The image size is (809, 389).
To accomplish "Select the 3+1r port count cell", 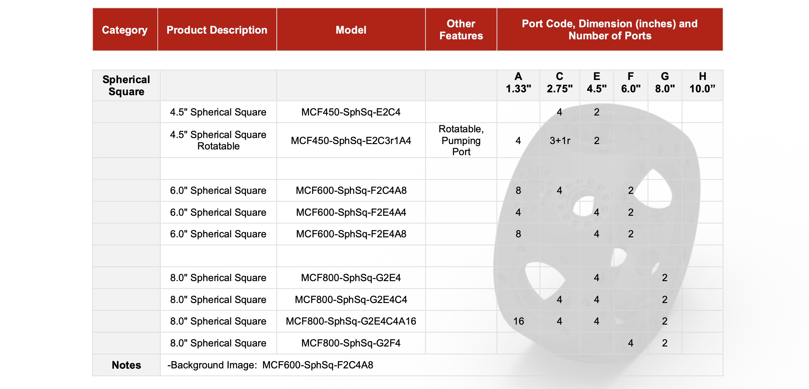I will point(560,141).
